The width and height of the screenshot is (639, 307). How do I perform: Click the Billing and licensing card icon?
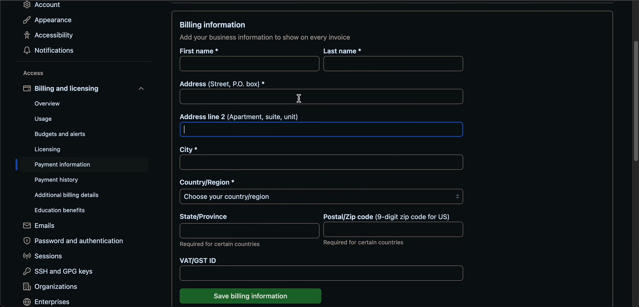[x=27, y=88]
